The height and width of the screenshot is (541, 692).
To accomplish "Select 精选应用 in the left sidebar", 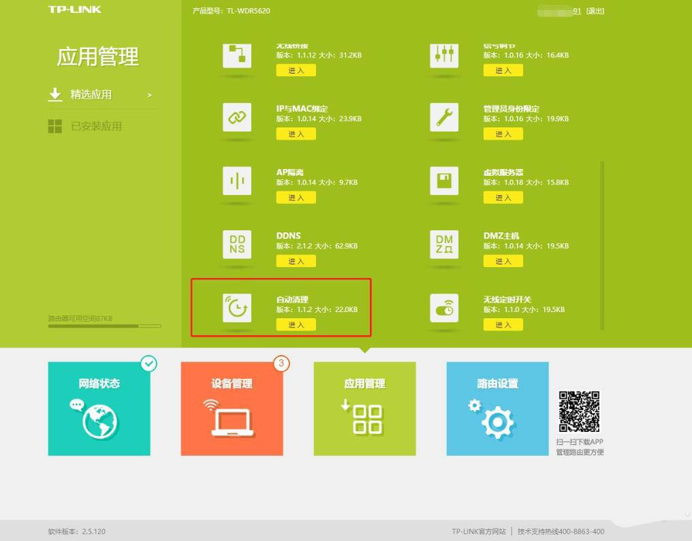I will point(91,95).
